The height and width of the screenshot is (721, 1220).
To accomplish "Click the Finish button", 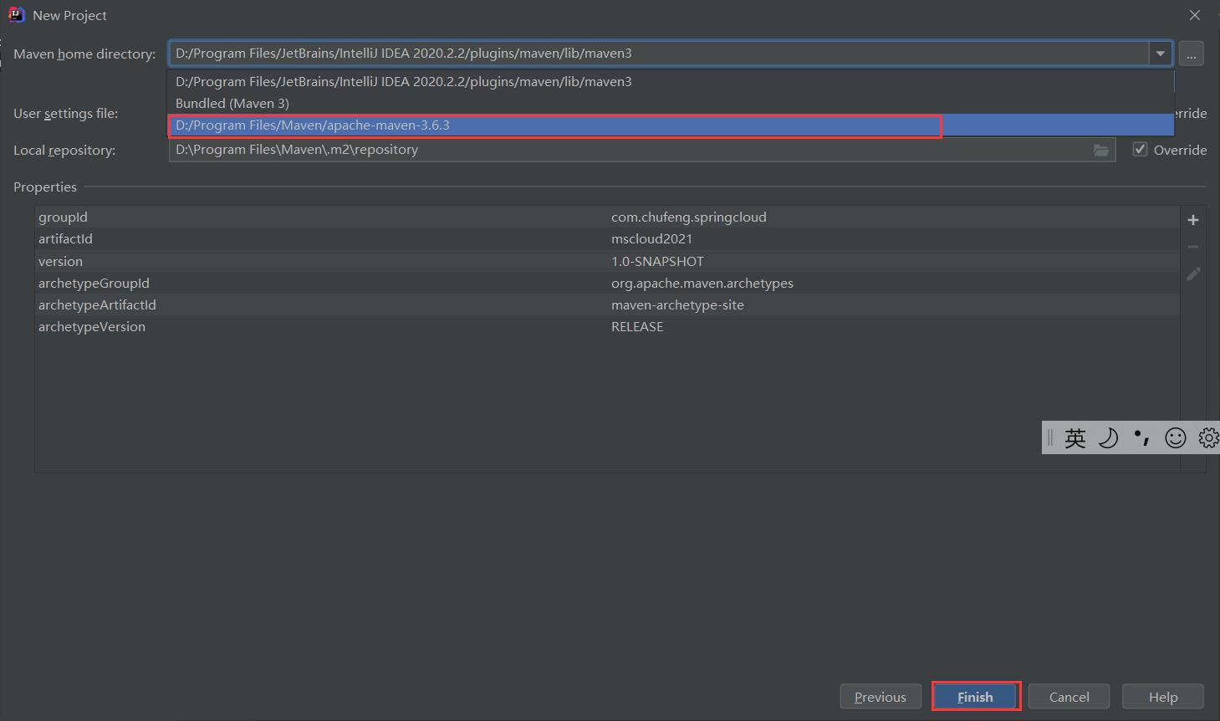I will (975, 697).
